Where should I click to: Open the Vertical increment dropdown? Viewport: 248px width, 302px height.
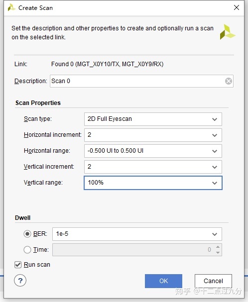click(153, 167)
